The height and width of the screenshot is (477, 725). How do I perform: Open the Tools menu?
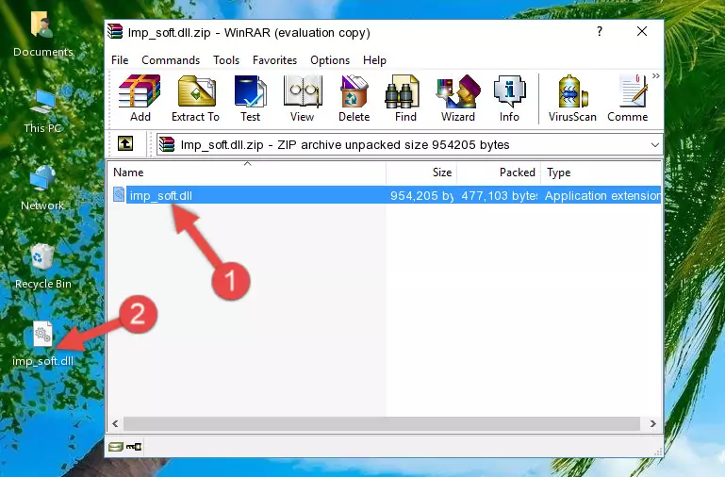pos(226,60)
